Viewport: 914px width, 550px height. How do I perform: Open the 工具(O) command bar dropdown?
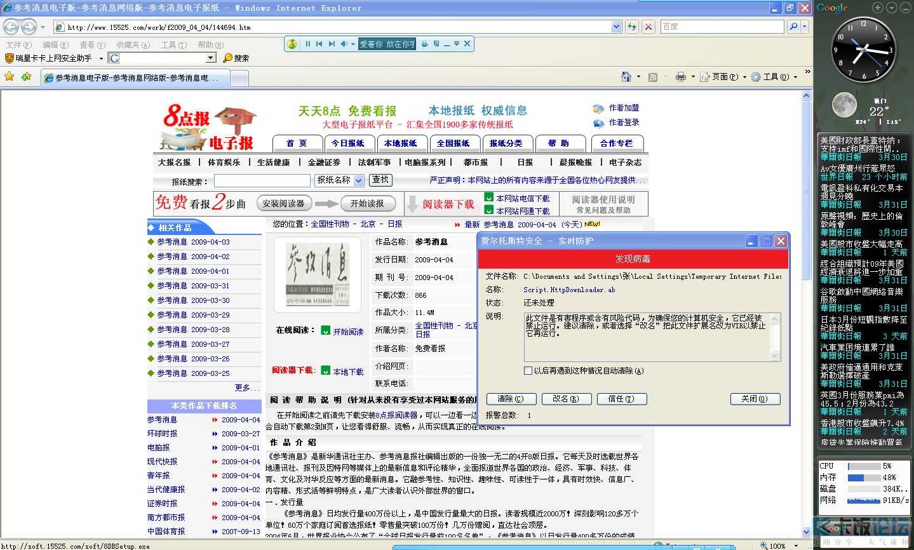coord(774,77)
